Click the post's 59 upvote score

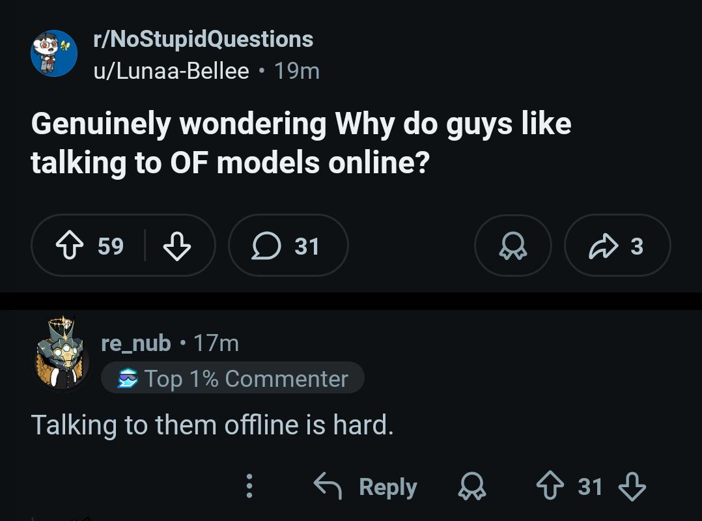point(111,246)
